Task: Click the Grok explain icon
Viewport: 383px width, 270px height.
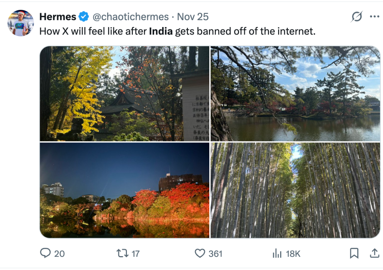Action: coord(357,17)
